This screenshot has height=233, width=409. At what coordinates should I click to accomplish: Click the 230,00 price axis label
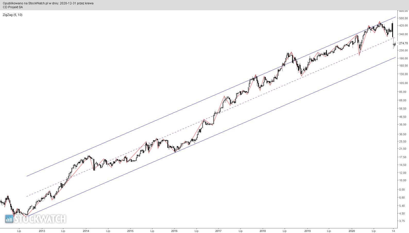[403, 50]
